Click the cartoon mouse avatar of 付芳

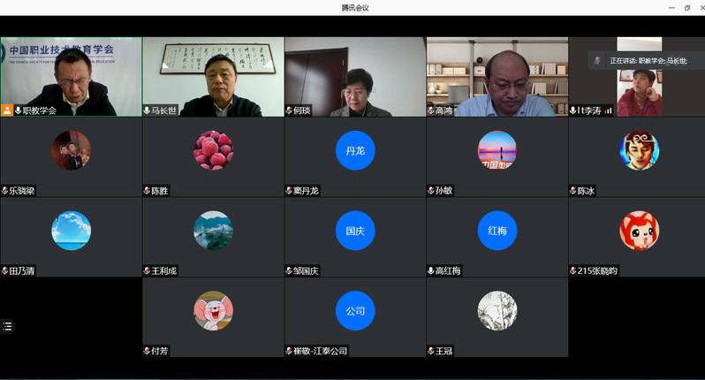pyautogui.click(x=213, y=311)
